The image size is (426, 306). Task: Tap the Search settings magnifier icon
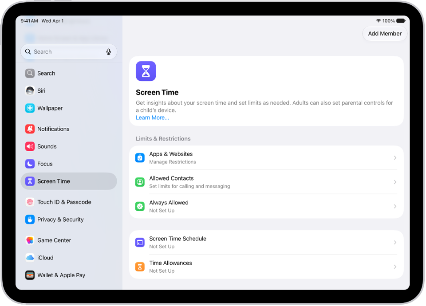[30, 73]
